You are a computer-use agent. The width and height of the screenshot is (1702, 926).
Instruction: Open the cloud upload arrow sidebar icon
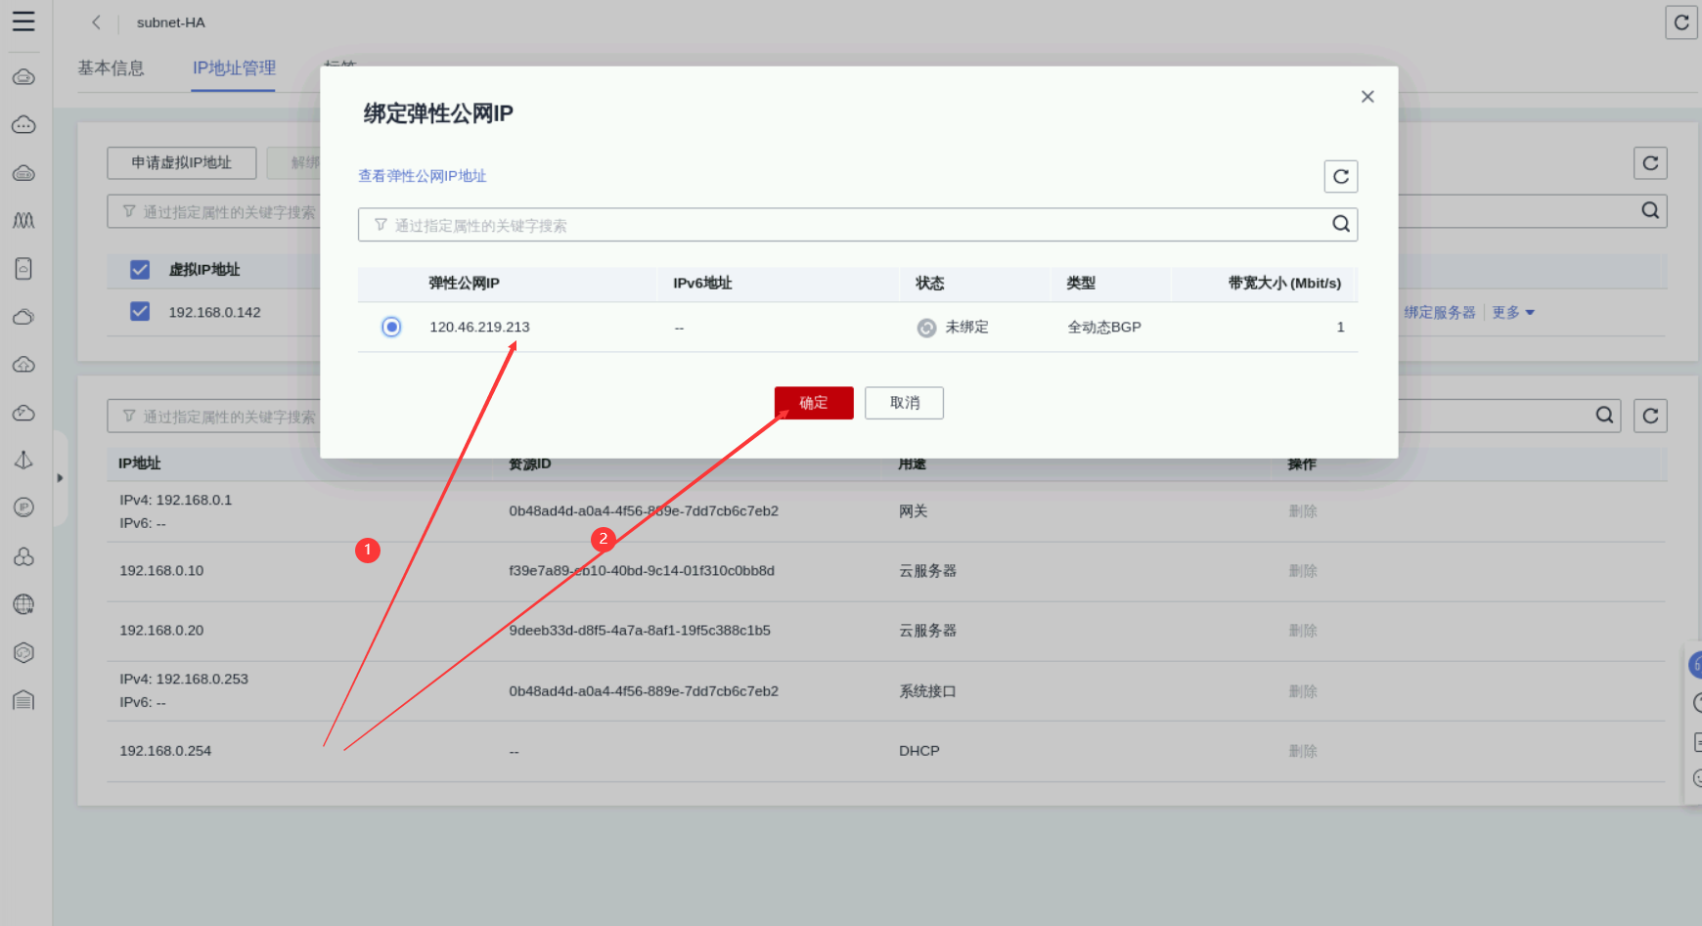pyautogui.click(x=23, y=365)
